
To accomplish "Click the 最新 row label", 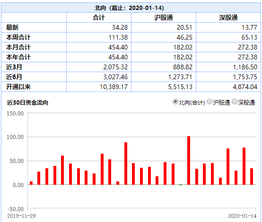I will pyautogui.click(x=12, y=27).
